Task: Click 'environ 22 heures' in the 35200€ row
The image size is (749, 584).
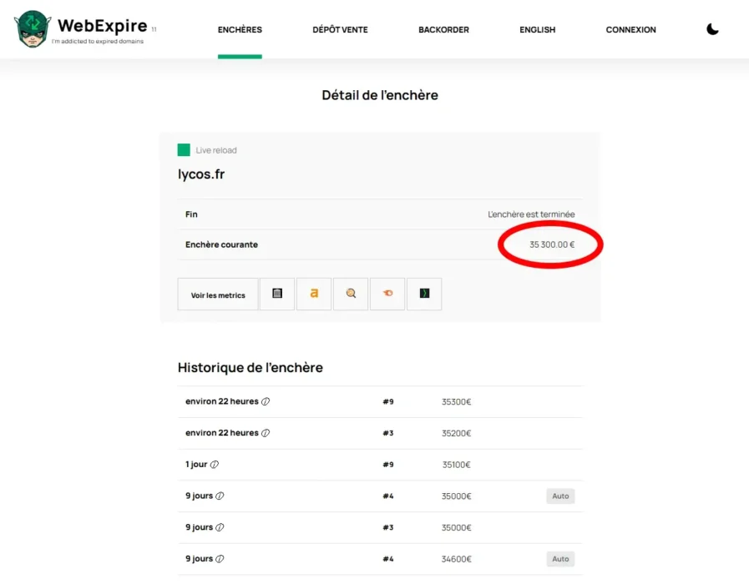Action: point(222,433)
